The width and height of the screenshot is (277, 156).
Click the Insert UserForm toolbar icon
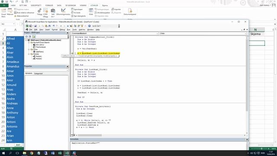pyautogui.click(x=30, y=26)
